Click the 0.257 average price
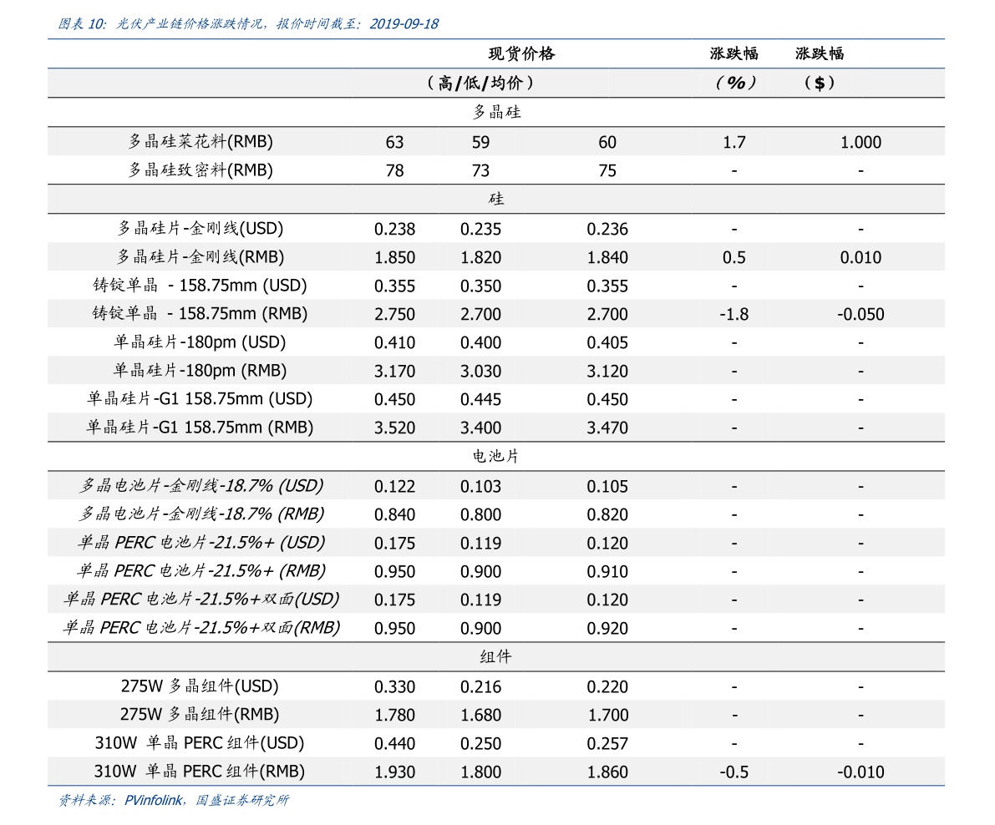995x825 pixels. point(607,744)
